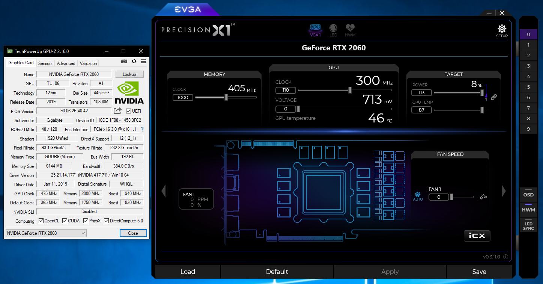
Task: Open the version info icon
Action: [x=505, y=257]
